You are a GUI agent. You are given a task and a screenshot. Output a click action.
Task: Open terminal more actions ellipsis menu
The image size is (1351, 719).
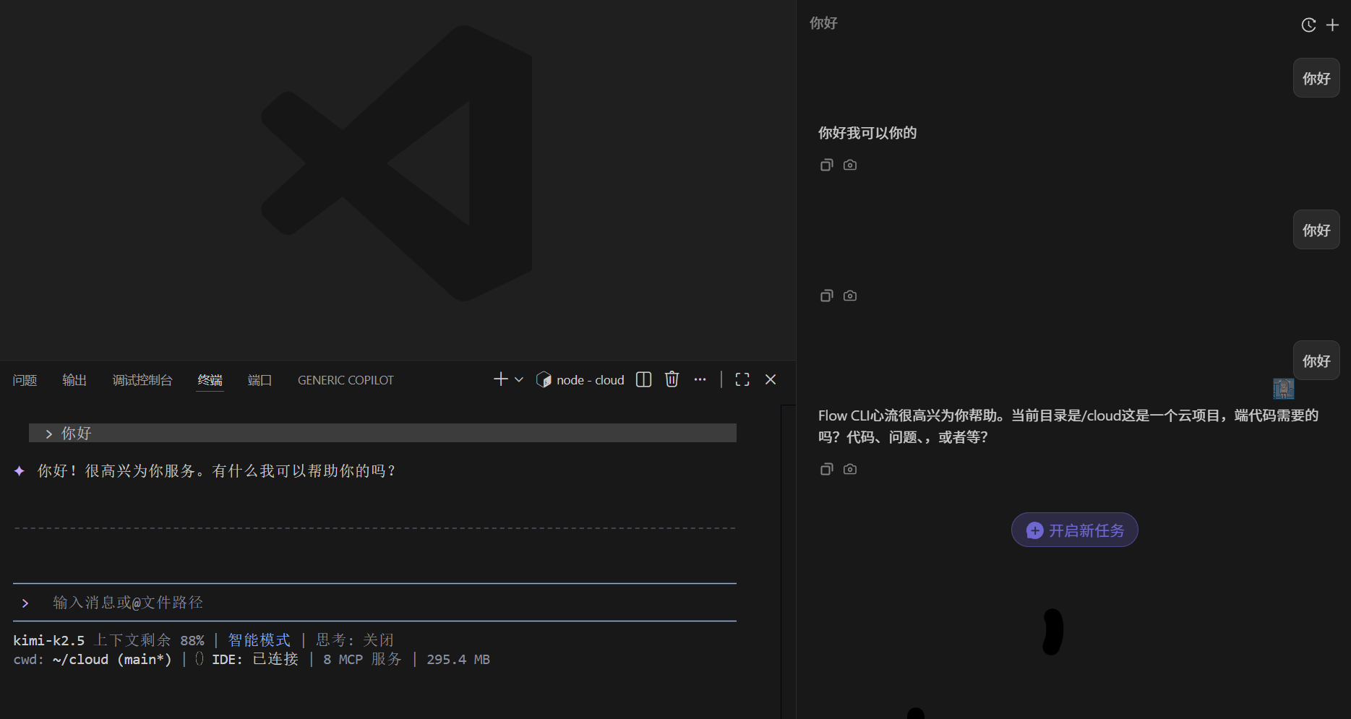coord(700,380)
